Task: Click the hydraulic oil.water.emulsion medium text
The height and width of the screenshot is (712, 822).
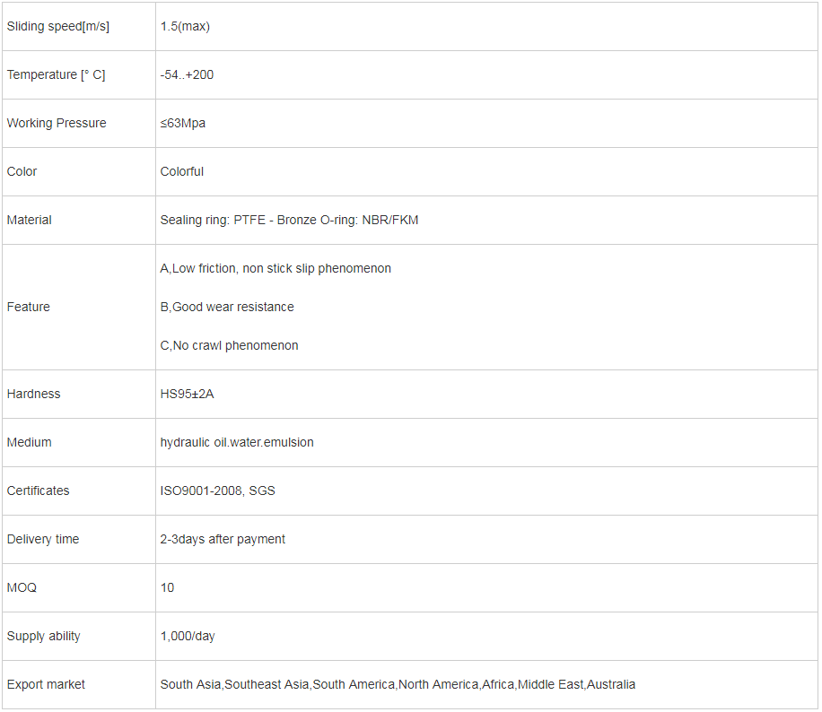Action: 237,443
